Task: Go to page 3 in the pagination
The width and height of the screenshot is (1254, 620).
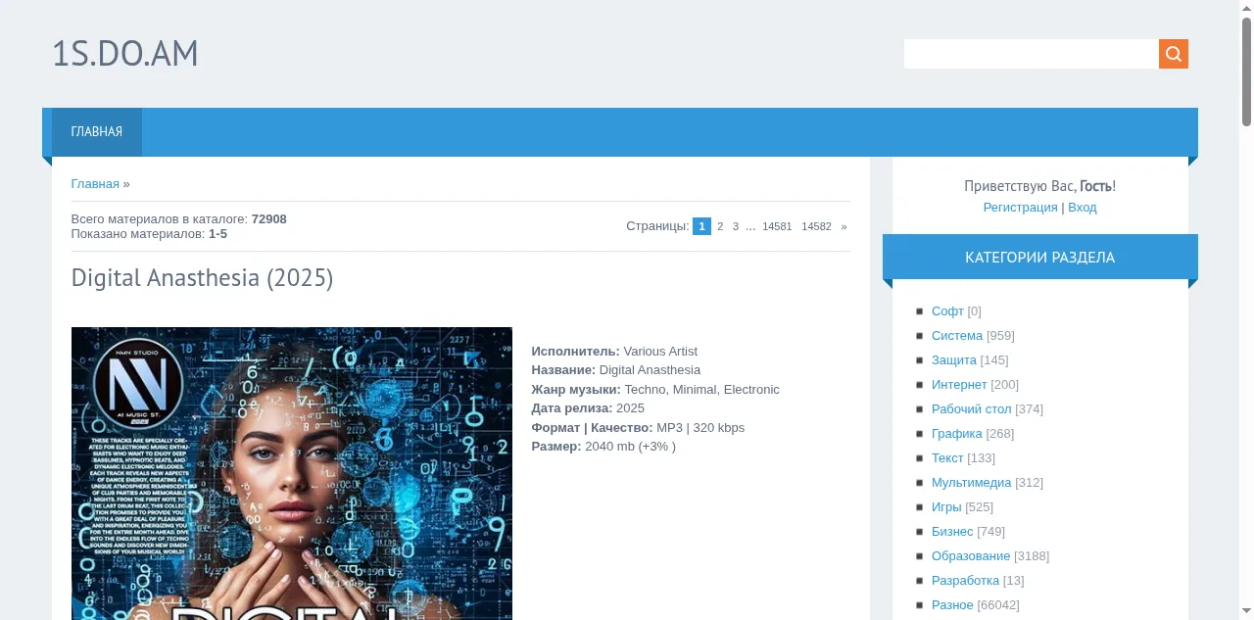Action: pos(736,226)
